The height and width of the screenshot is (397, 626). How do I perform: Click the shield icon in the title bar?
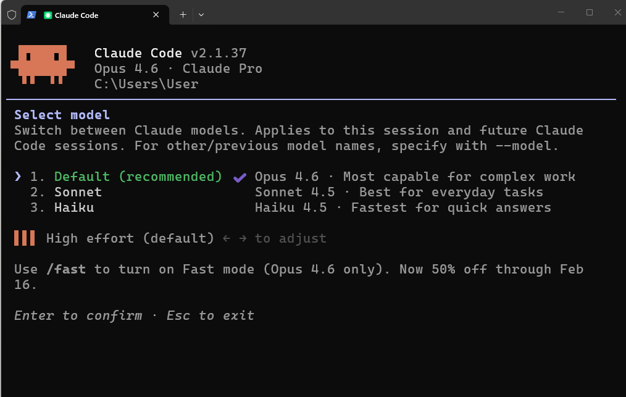(x=11, y=14)
